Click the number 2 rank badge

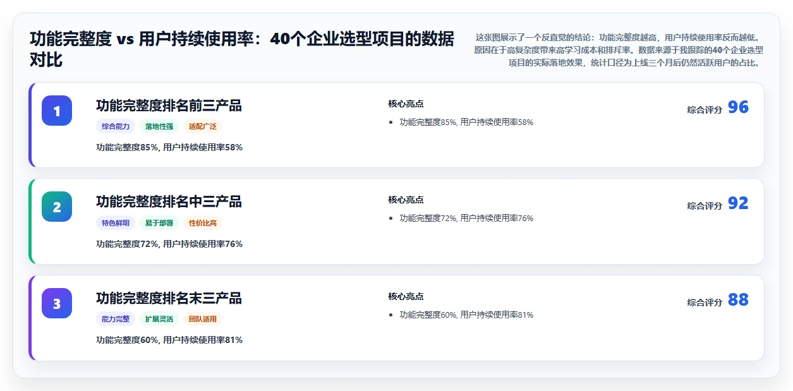click(57, 207)
